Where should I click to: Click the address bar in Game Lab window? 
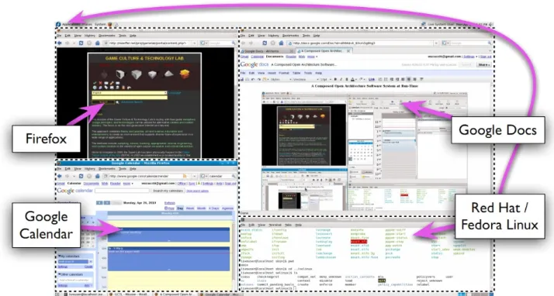pos(150,43)
